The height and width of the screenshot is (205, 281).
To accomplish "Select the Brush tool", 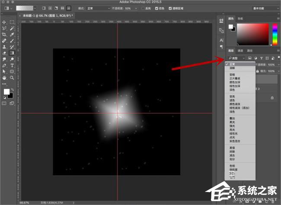I will click(12, 41).
